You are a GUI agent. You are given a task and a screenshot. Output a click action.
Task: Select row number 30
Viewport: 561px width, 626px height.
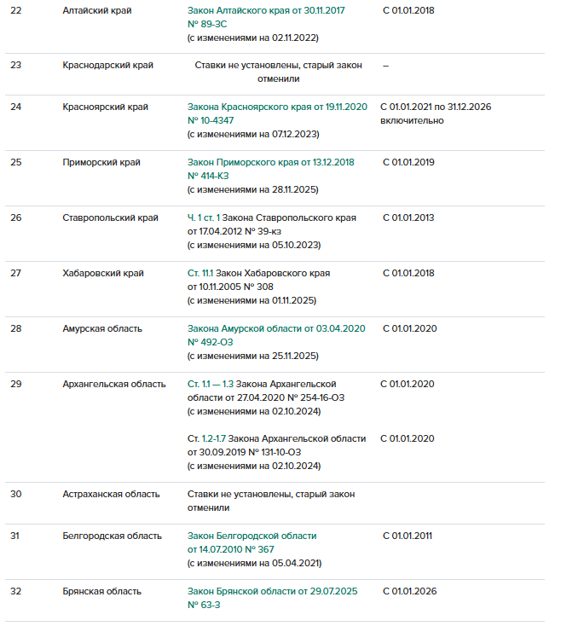point(15,494)
